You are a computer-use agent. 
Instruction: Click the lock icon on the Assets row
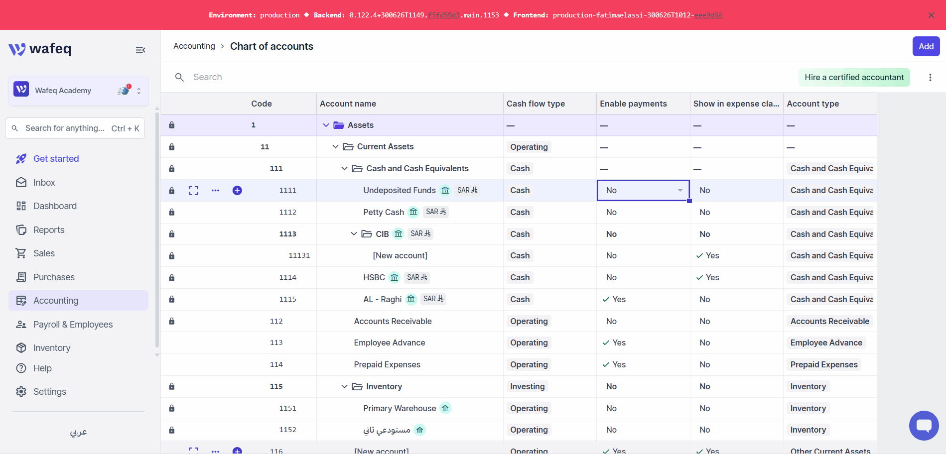[171, 125]
